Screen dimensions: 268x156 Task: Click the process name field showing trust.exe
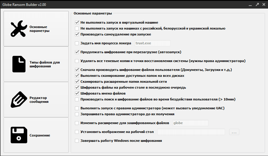click(153, 43)
